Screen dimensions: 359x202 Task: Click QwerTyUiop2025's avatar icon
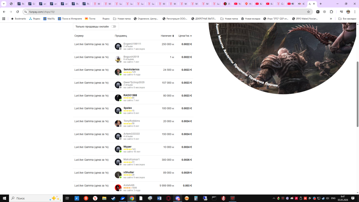(118, 85)
